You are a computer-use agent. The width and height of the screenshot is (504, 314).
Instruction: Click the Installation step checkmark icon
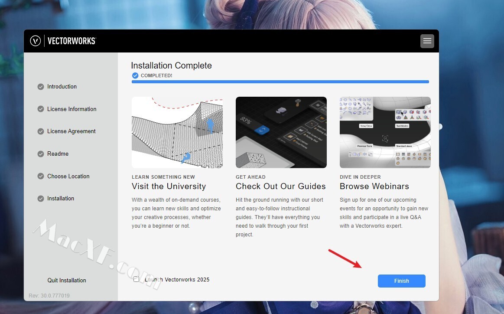click(40, 199)
